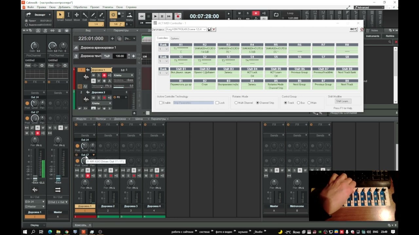The width and height of the screenshot is (419, 235).
Task: Arm record on Дорожка 1 in track view
Action: point(104,75)
